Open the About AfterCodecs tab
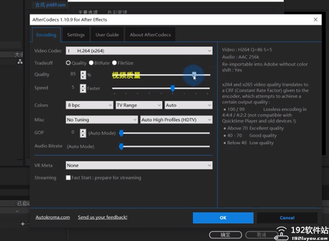 (150, 35)
